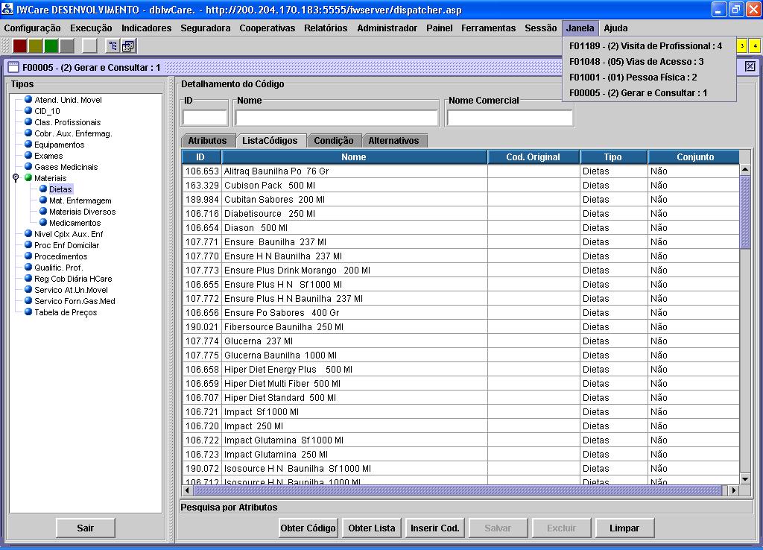Click the blank toolbar button next to swatches
Image resolution: width=763 pixels, height=550 pixels.
[89, 46]
